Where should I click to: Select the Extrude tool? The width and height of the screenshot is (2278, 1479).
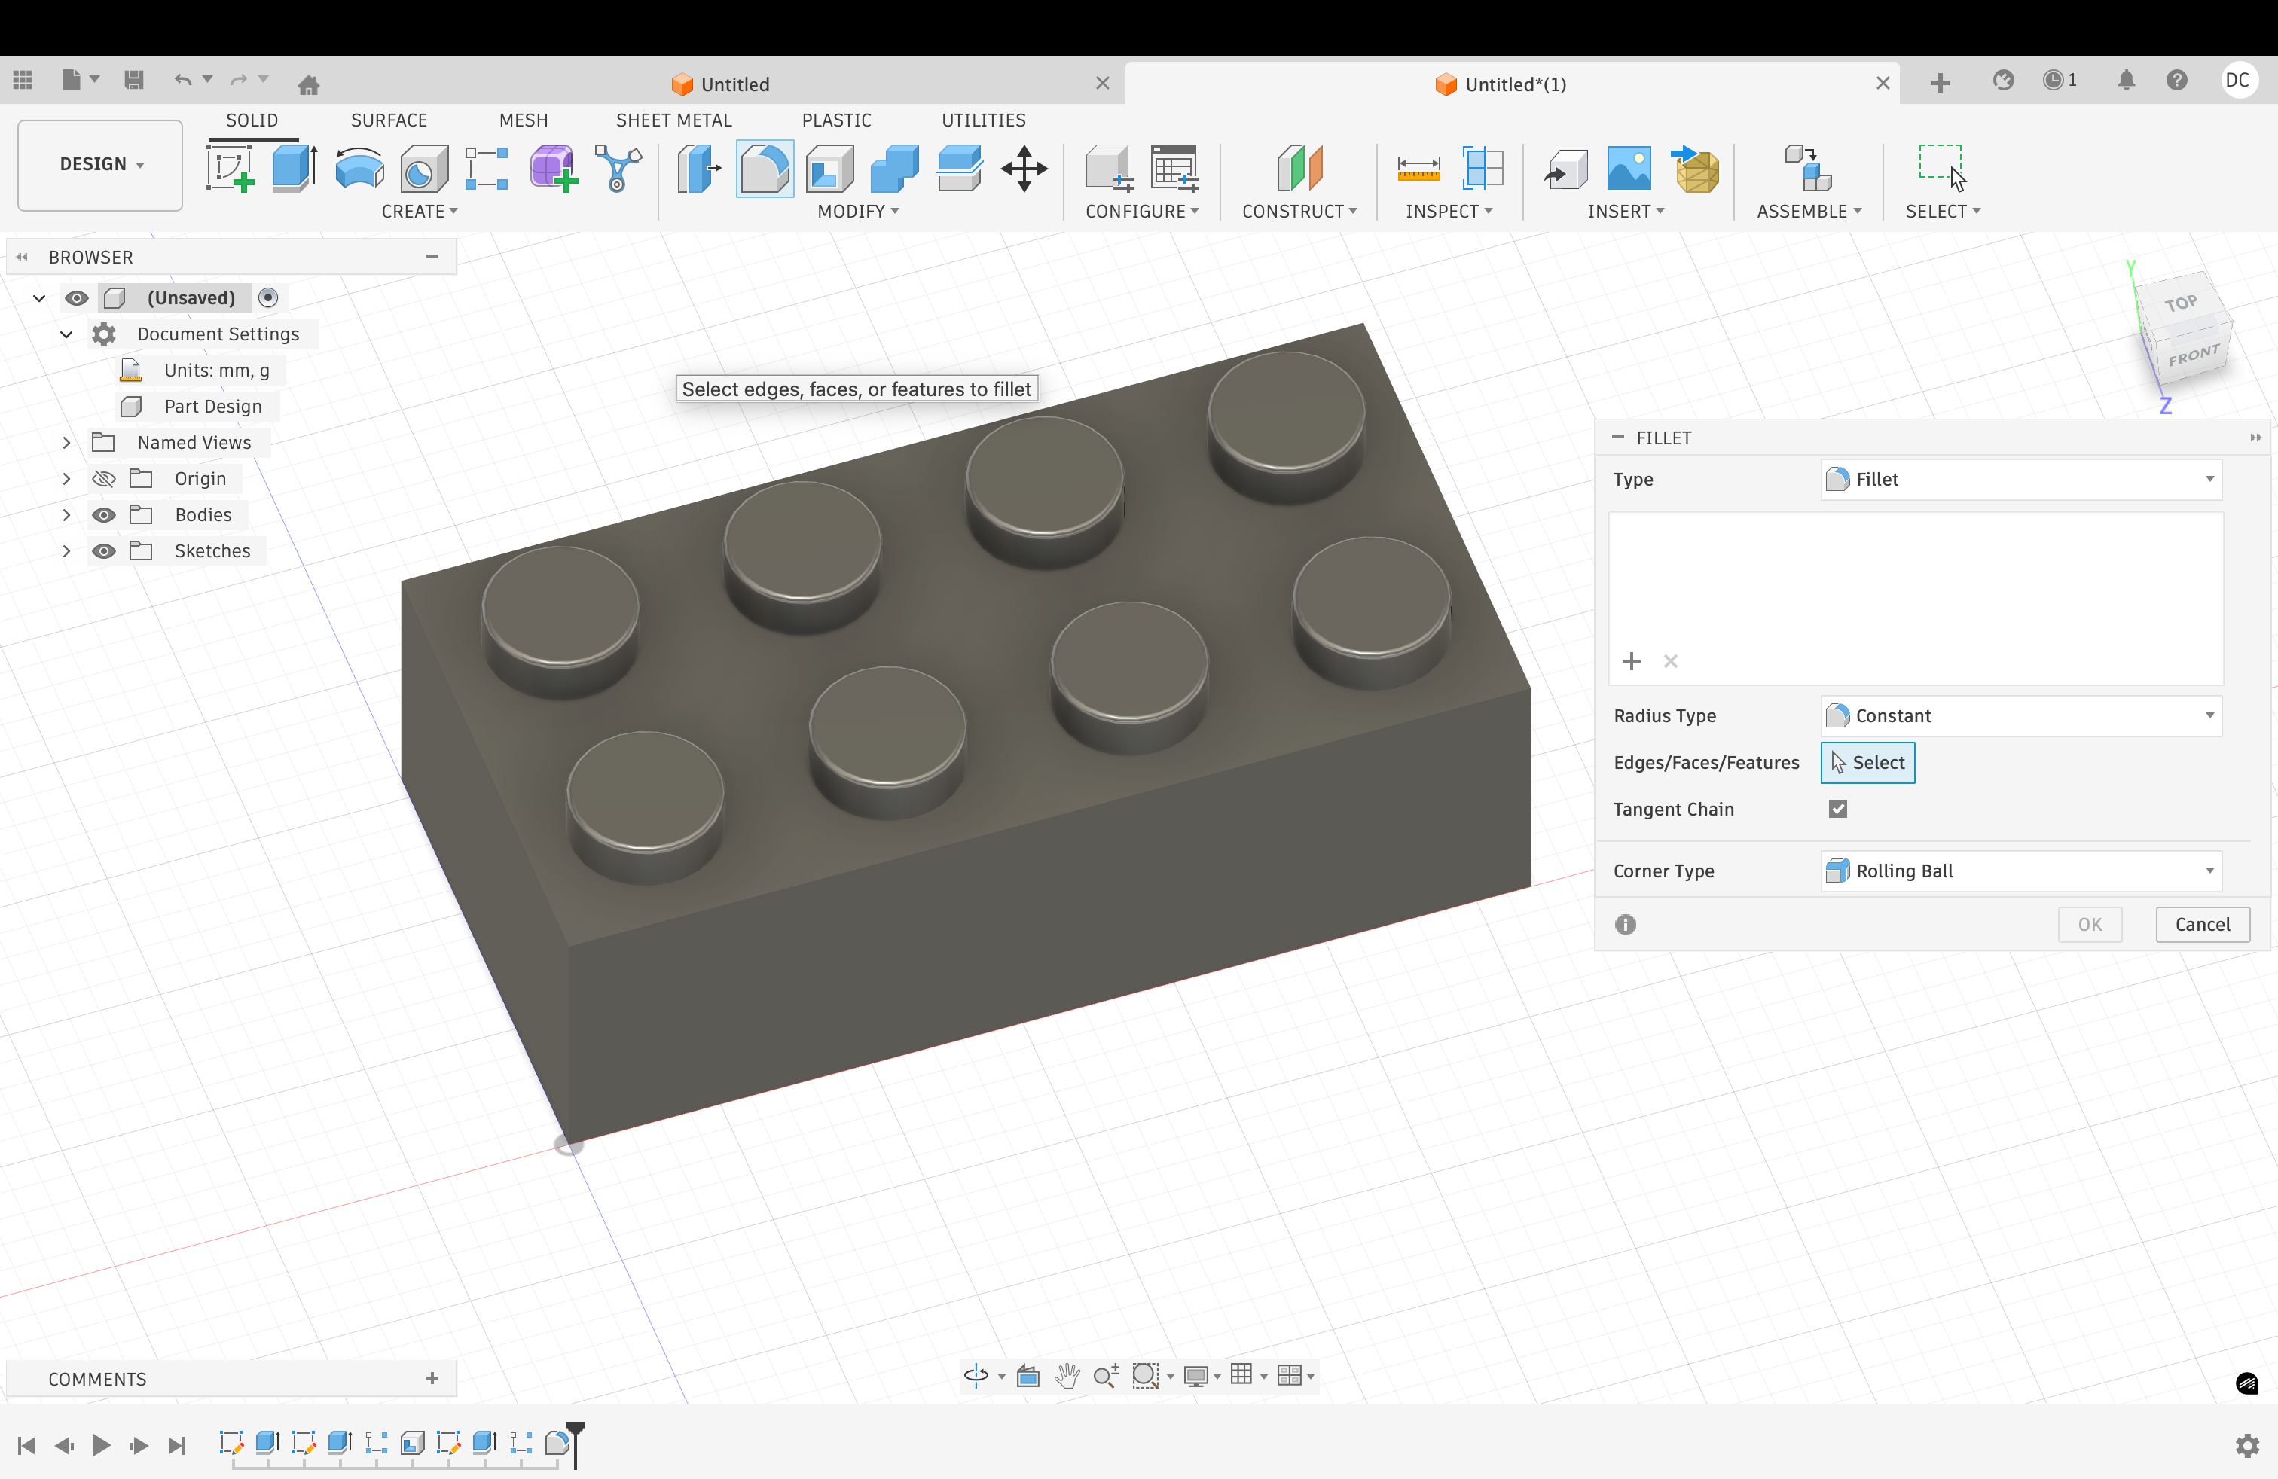point(293,167)
